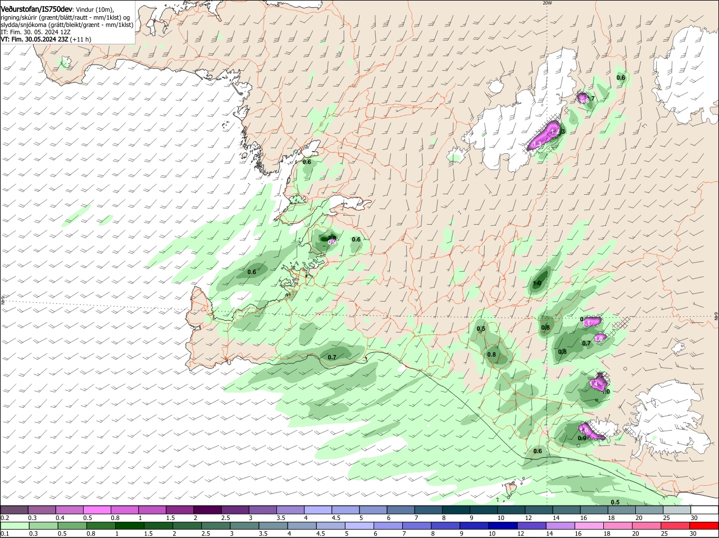Click the grey 20 snow legend swatch
This screenshot has height=538, width=719.
(649, 509)
